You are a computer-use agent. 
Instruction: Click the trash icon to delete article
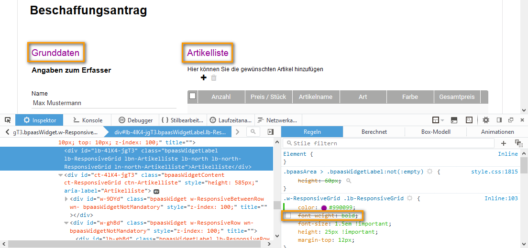[214, 78]
